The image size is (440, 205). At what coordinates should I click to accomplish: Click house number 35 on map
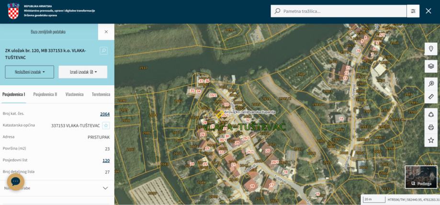tap(192, 91)
